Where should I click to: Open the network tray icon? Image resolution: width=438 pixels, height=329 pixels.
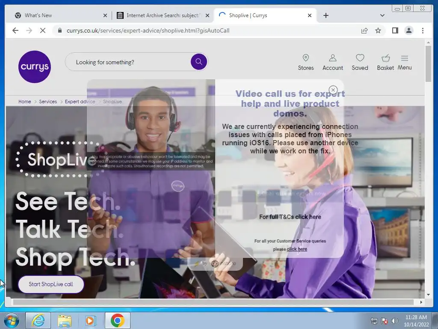[x=374, y=320]
